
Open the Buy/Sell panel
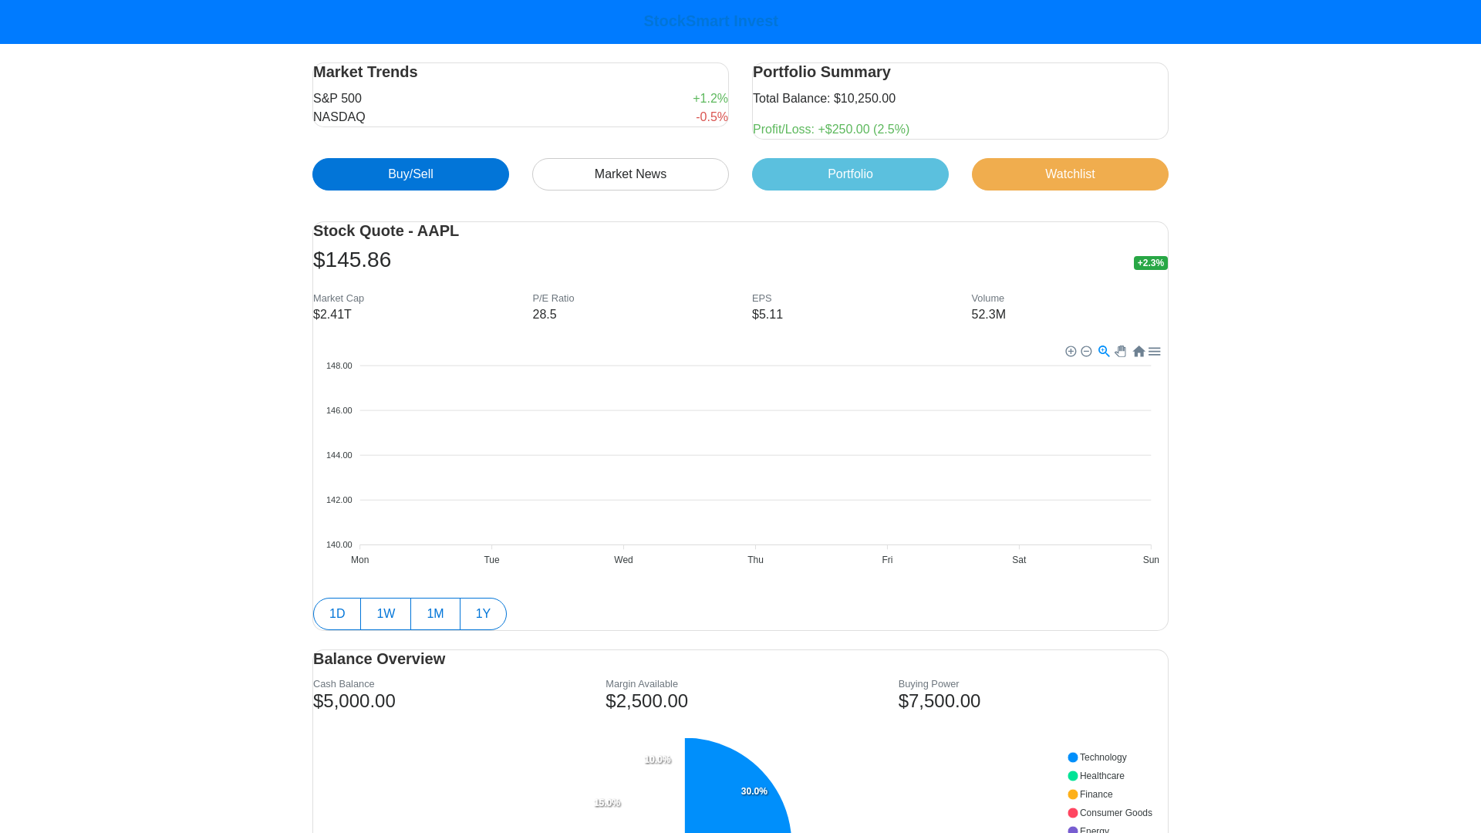click(x=410, y=174)
